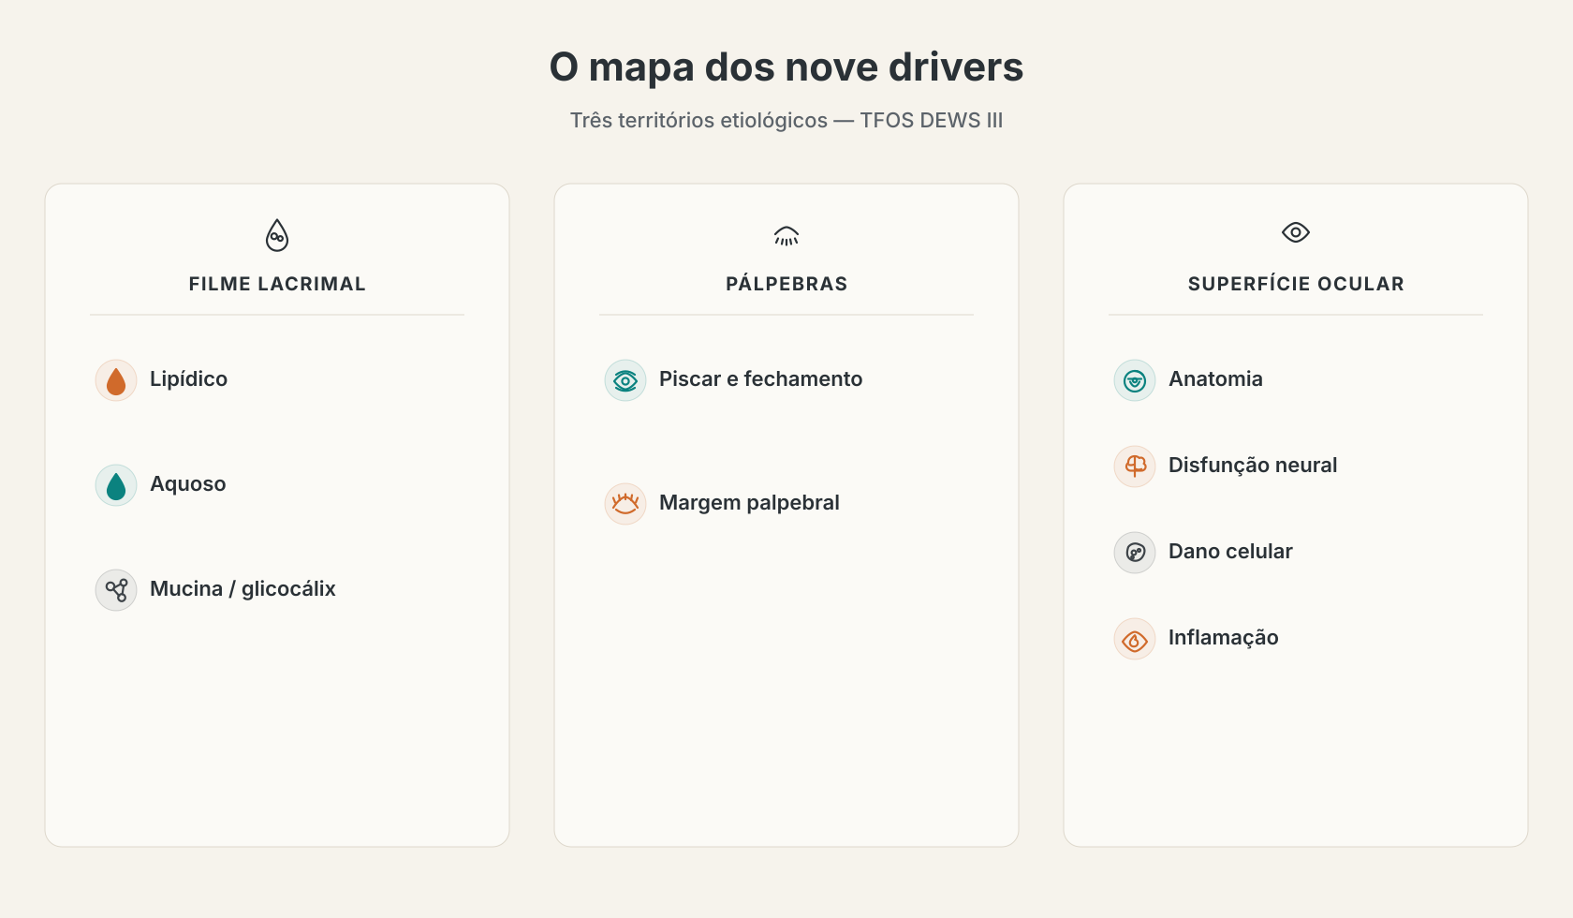Click the brain icon for Disfunção neural
This screenshot has width=1573, height=918.
(1135, 466)
